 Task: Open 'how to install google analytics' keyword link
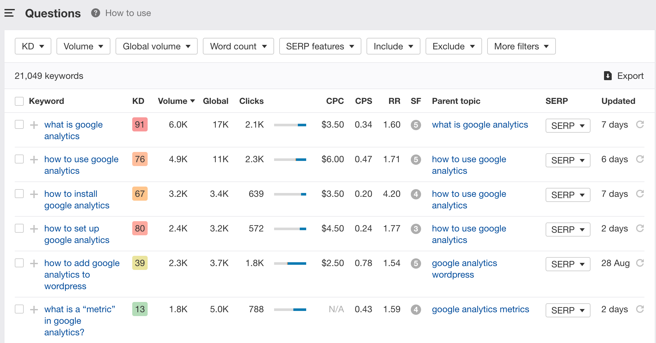pos(77,199)
